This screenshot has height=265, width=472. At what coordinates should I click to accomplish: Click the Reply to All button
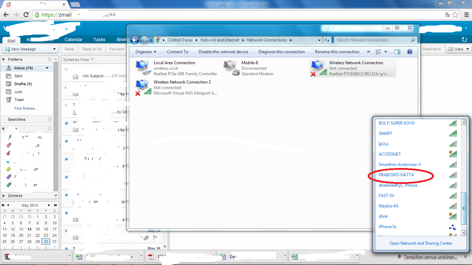click(92, 49)
